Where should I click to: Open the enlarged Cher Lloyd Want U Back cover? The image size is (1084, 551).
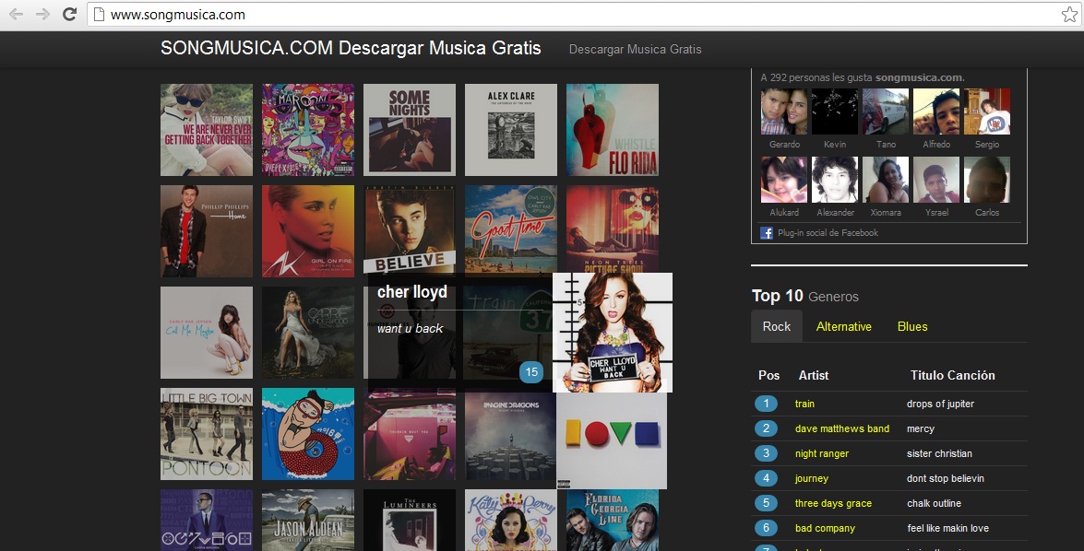(x=613, y=333)
